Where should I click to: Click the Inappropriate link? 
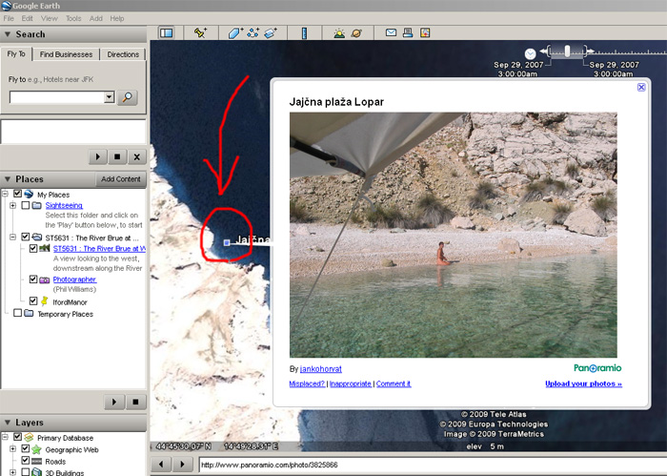click(x=351, y=383)
